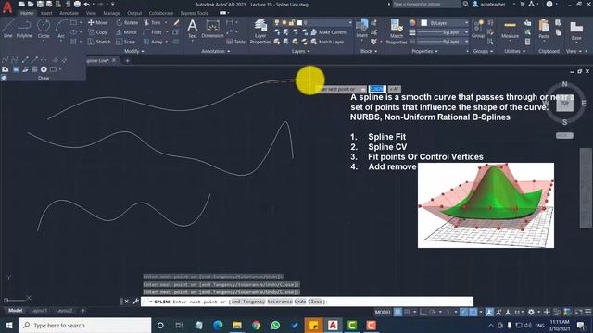Screen dimensions: 593x333
Task: Click Match Layer button
Action: (x=327, y=42)
